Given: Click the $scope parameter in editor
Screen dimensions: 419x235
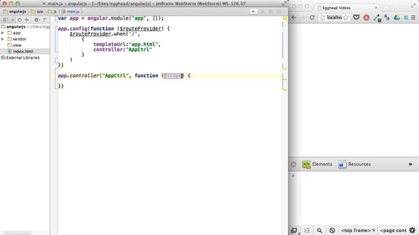Looking at the screenshot, I should [173, 76].
